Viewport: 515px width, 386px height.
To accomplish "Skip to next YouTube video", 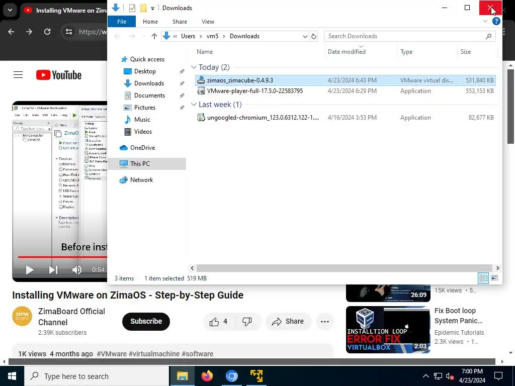I will pos(53,270).
